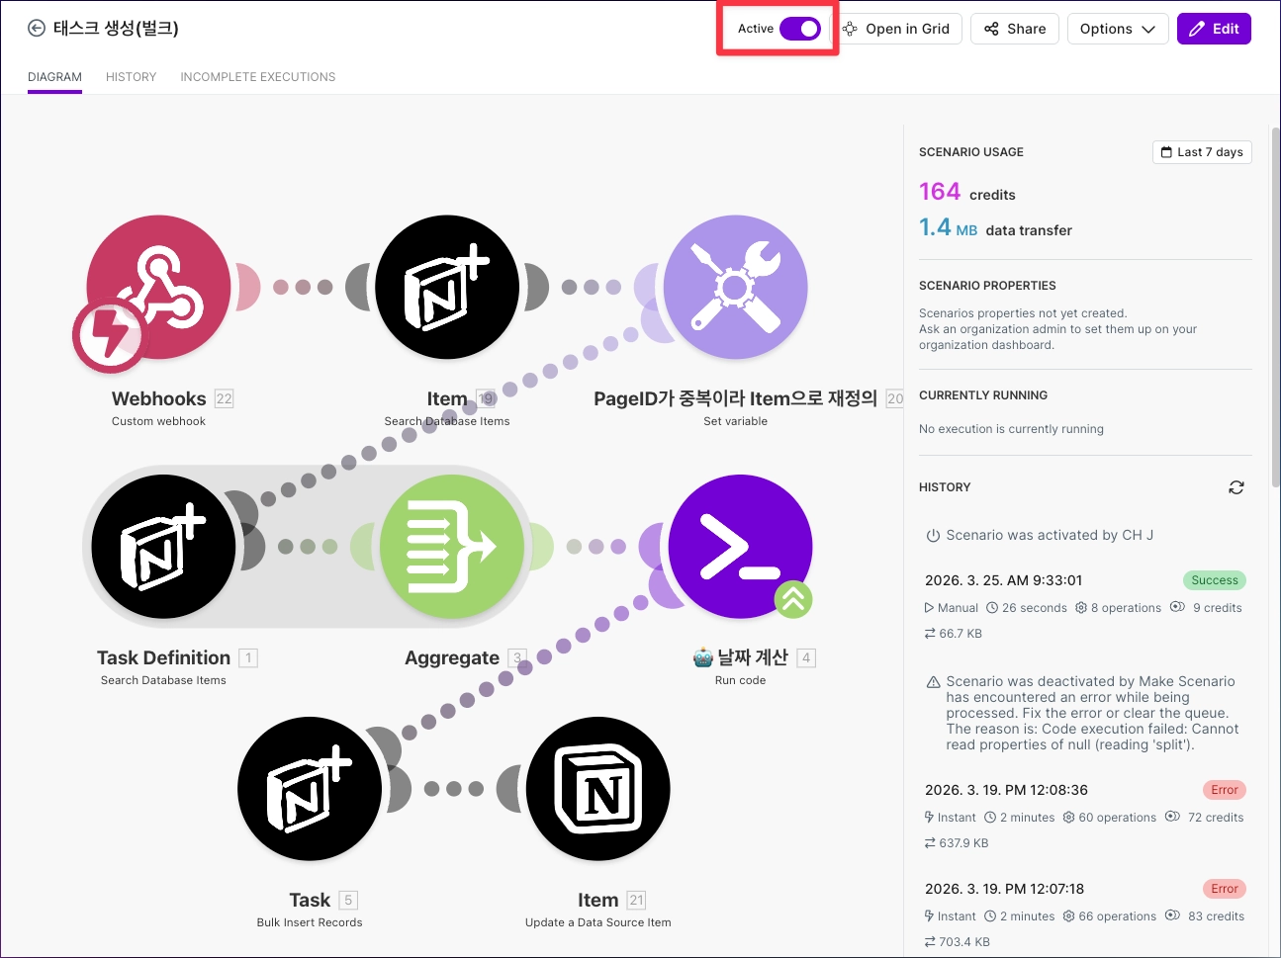Click the Success status badge
This screenshot has height=958, width=1281.
click(1215, 580)
